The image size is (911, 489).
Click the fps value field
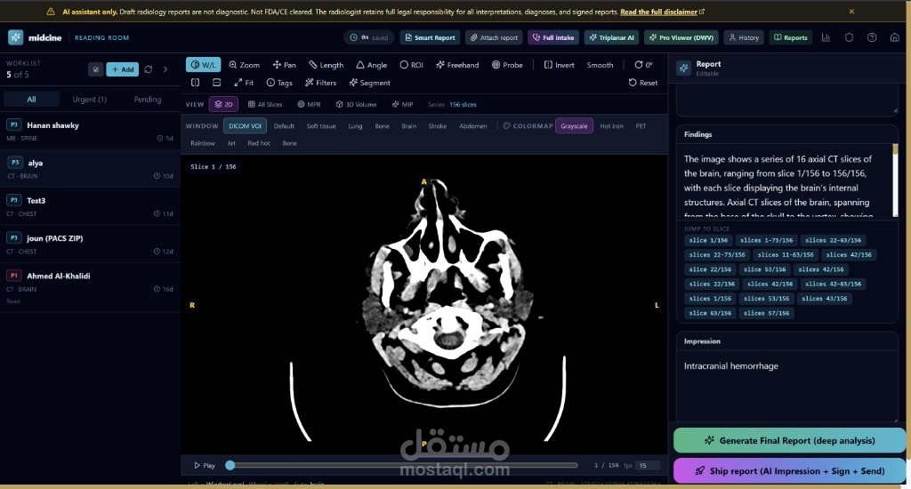[x=648, y=465]
